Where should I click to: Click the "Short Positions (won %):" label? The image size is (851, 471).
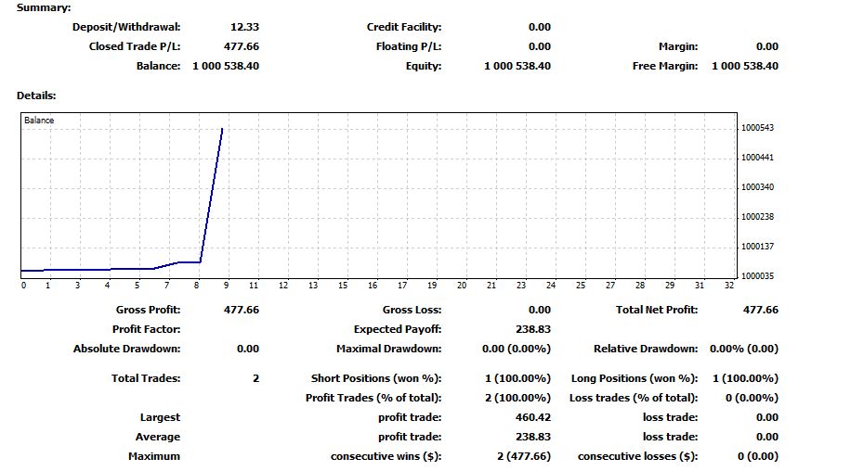pos(376,378)
